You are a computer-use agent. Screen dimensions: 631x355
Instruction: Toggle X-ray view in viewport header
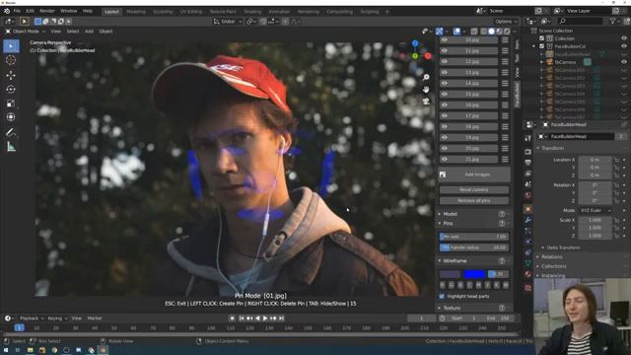[x=474, y=31]
